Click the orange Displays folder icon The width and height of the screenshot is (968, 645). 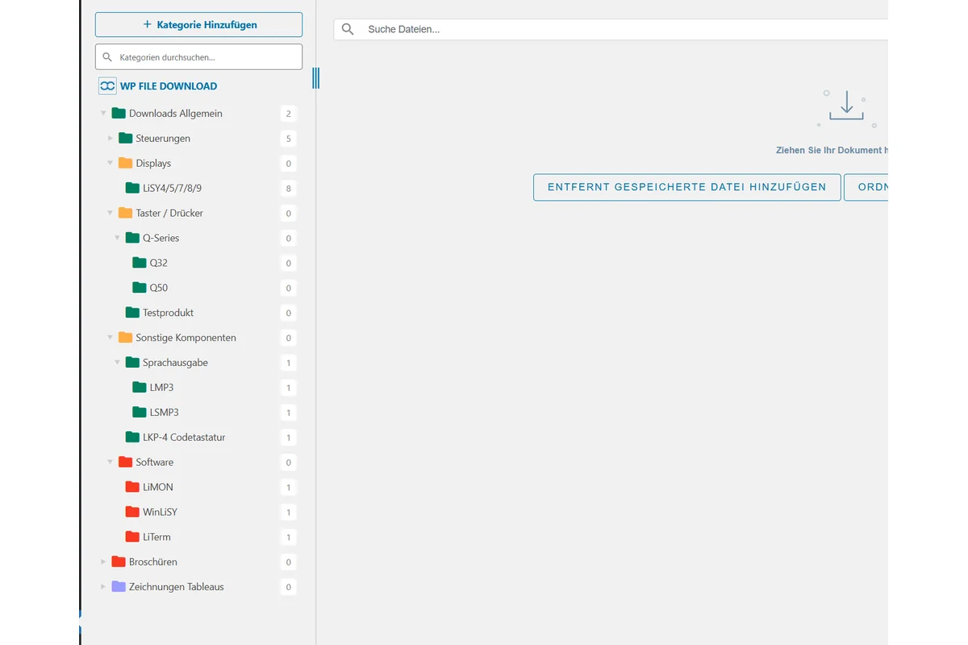125,164
